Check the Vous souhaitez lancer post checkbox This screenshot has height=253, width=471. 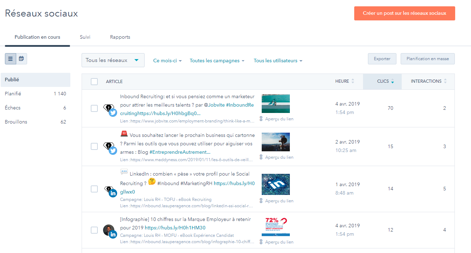tap(94, 146)
